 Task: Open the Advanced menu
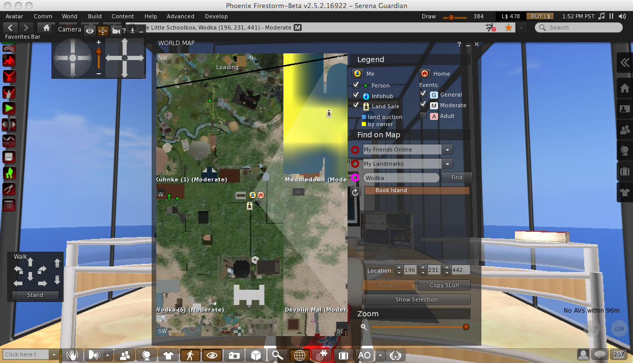tap(180, 16)
